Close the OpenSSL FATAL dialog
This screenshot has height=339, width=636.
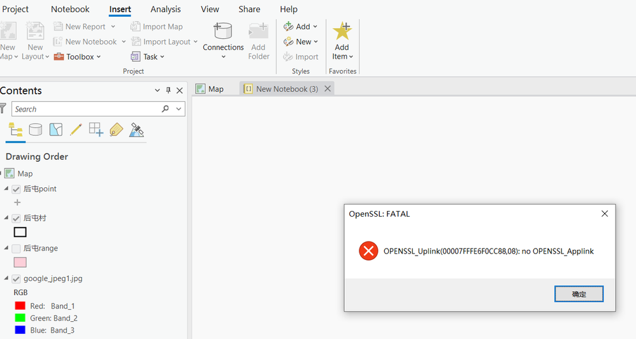coord(604,213)
